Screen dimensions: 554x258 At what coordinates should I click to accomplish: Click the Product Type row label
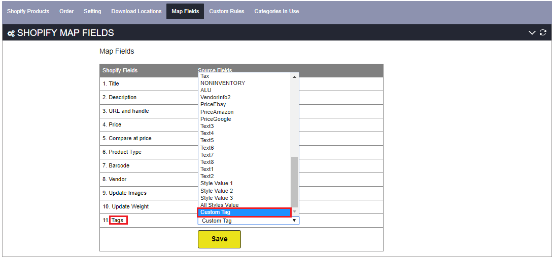point(122,152)
